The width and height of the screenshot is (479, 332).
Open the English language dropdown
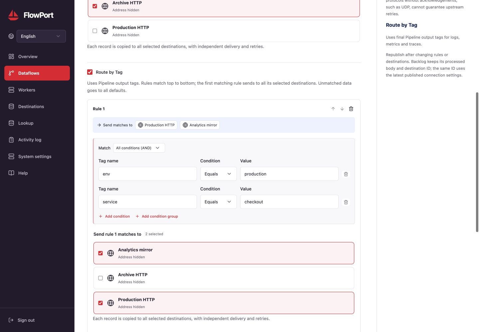click(x=41, y=36)
